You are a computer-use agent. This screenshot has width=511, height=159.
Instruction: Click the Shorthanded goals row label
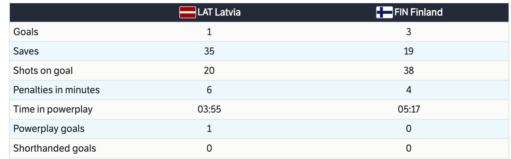55,148
